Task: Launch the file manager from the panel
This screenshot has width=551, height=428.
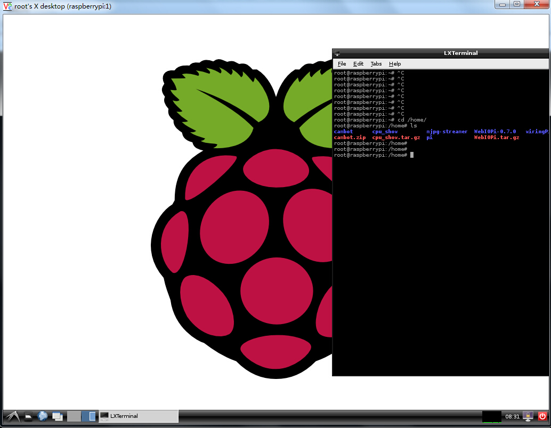Action: pos(28,417)
